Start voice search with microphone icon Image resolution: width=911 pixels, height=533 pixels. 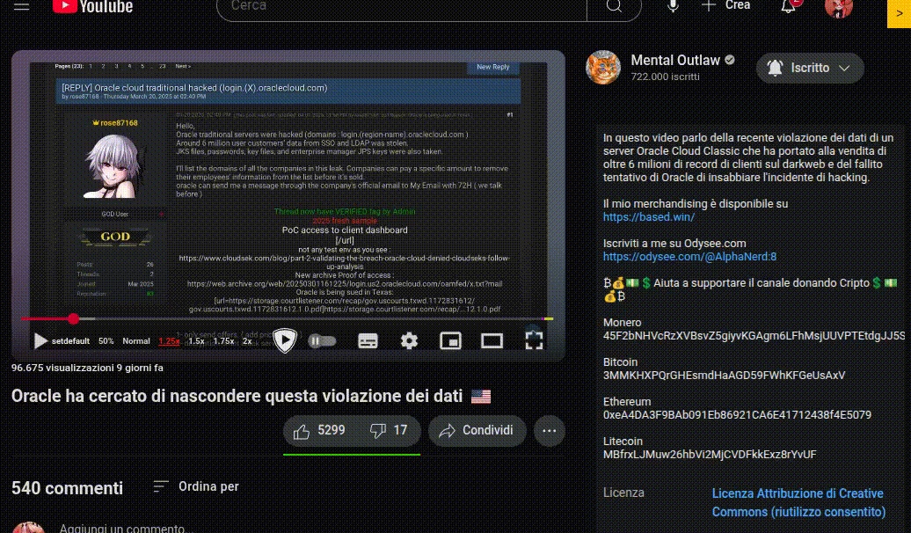(673, 6)
